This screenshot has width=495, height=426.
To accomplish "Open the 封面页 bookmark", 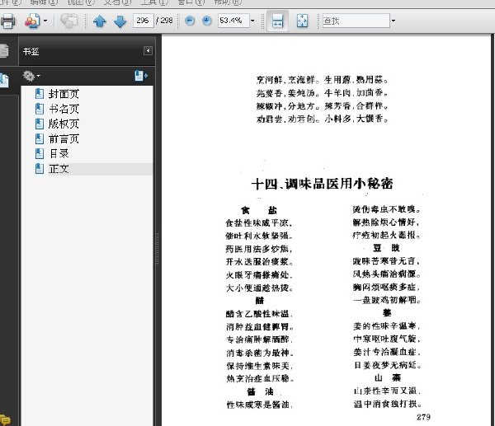I will [x=64, y=94].
